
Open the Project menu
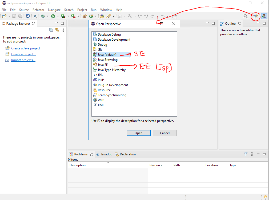point(82,10)
